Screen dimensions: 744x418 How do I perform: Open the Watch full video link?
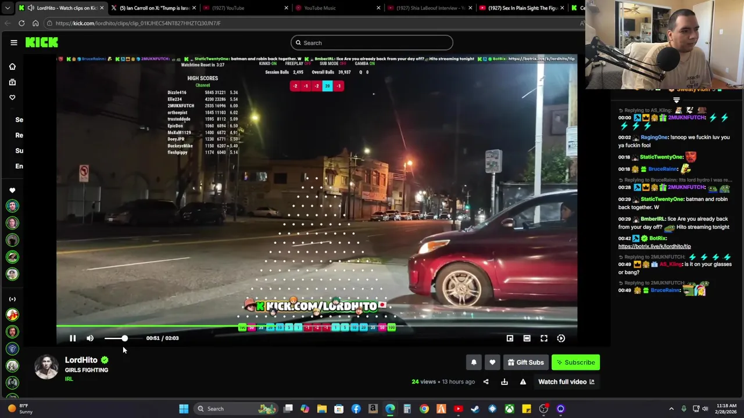566,381
